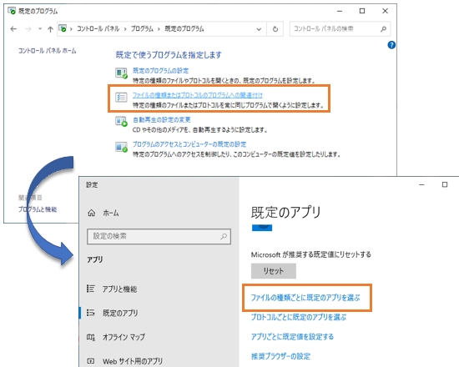Screen dimensions: 459x367
Task: Click the blue help question mark icon
Action: coord(391,45)
